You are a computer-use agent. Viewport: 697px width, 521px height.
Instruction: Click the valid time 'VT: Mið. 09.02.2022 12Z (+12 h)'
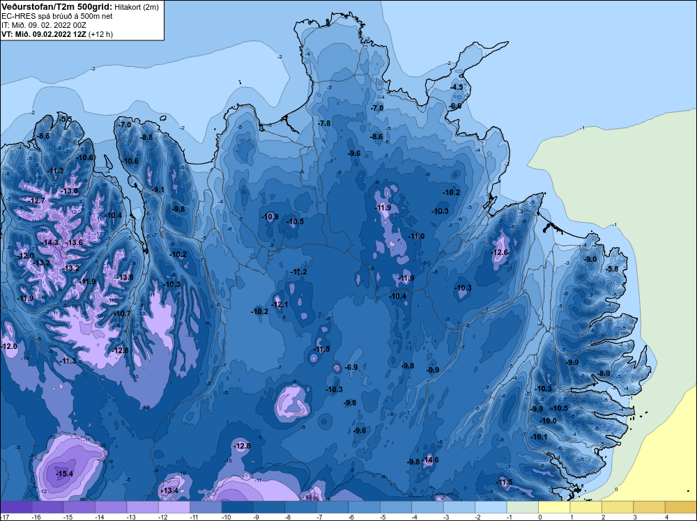57,34
